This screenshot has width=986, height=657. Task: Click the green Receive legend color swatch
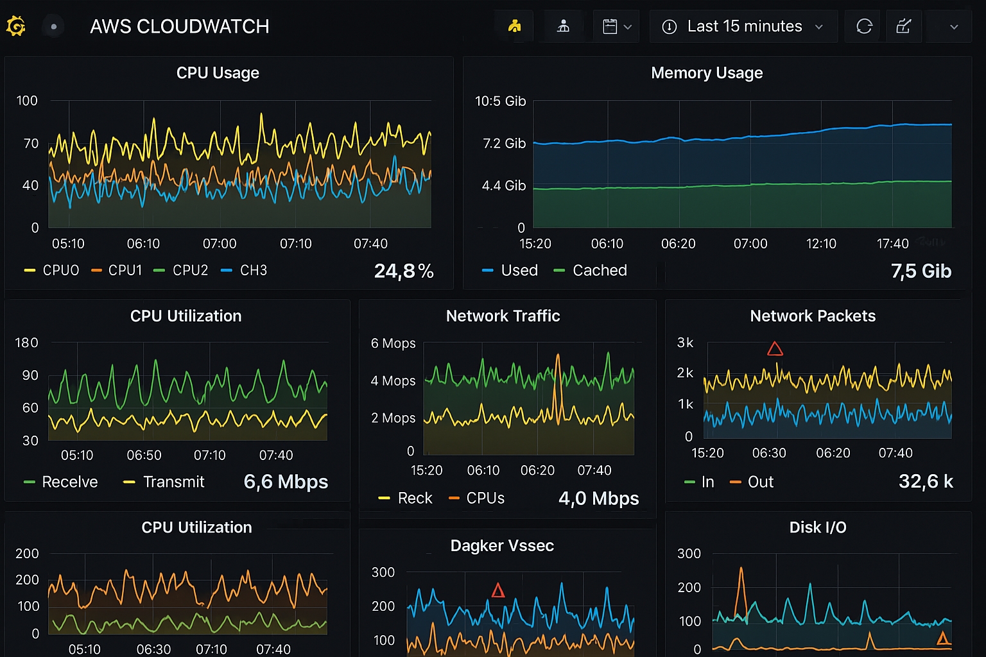pyautogui.click(x=29, y=482)
